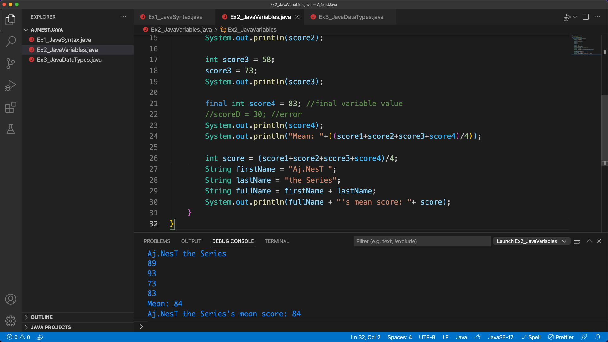The width and height of the screenshot is (608, 342).
Task: Open the Run and Debug view
Action: (x=11, y=85)
